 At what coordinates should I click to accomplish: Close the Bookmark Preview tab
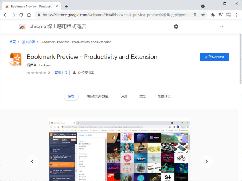pos(57,6)
